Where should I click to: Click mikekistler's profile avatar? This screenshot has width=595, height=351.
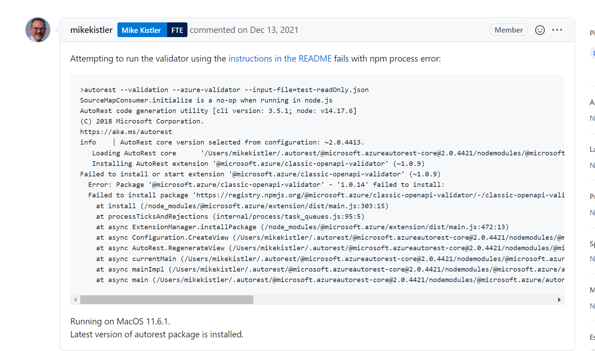click(x=37, y=30)
